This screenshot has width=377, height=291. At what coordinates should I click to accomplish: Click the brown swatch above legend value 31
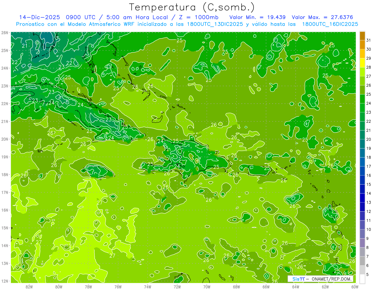point(362,36)
